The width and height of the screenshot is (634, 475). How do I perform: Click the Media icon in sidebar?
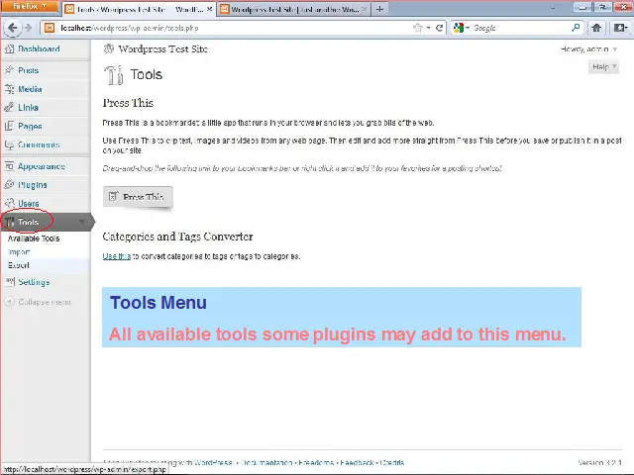(9, 89)
